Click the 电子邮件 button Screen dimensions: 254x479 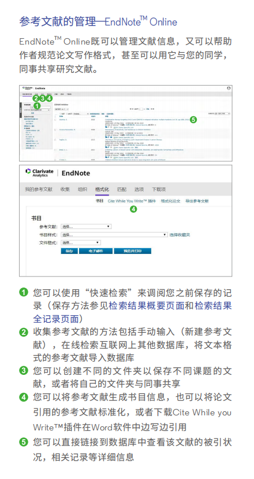click(x=96, y=251)
